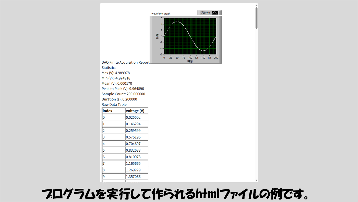358x202 pixels.
Task: Click the 0.025502 voltage cell
Action: (x=137, y=117)
